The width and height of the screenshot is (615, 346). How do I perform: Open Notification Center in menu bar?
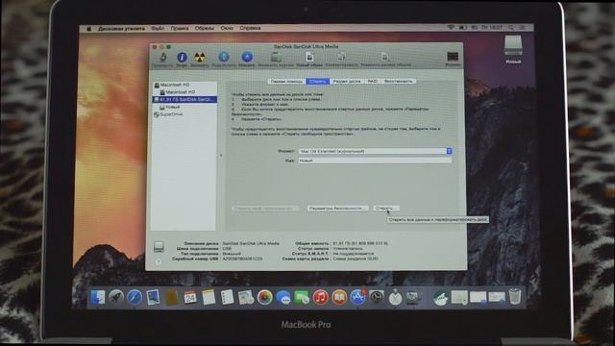click(x=523, y=28)
